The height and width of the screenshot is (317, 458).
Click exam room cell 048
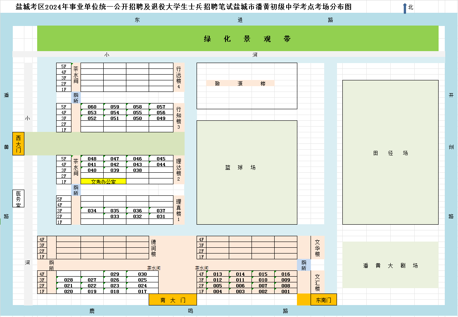[x=92, y=159]
